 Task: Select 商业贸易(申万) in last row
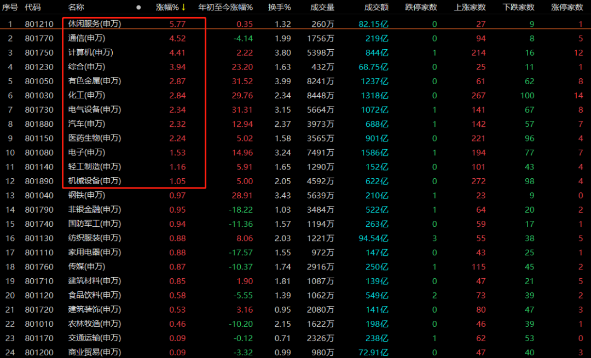(x=94, y=353)
